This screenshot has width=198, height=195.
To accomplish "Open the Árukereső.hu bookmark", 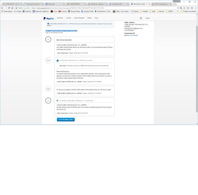I will (103, 11).
